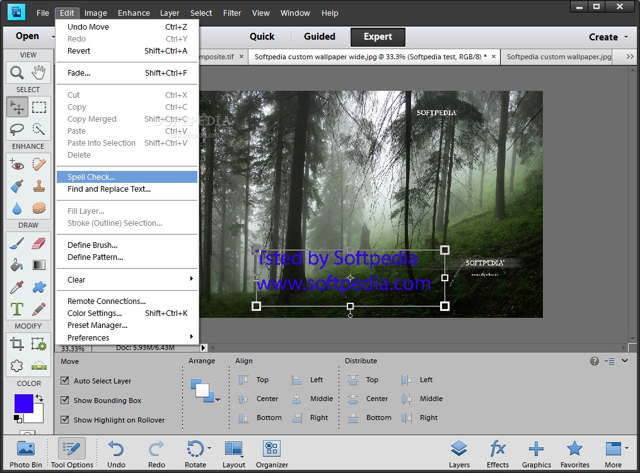Select the Rectangular Marquee tool
The image size is (640, 473).
[38, 107]
